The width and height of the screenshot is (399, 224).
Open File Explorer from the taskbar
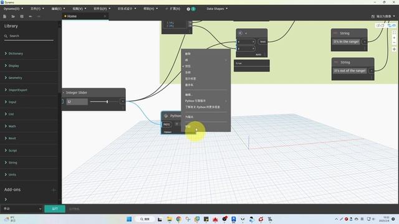pyautogui.click(x=169, y=219)
